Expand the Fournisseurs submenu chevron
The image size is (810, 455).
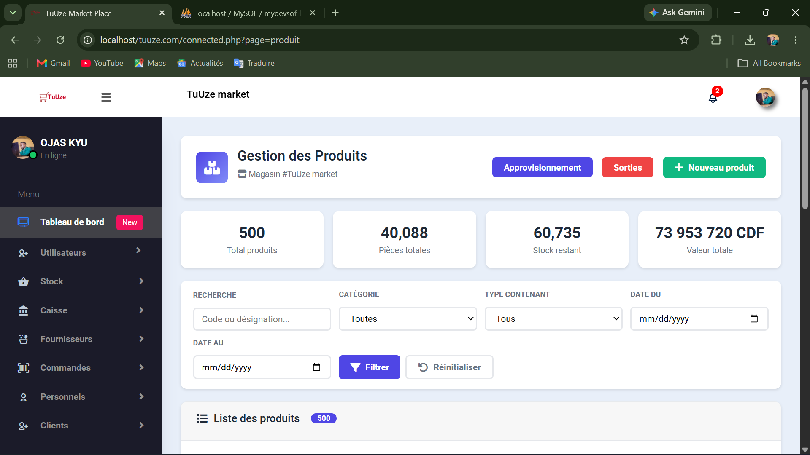coord(141,339)
